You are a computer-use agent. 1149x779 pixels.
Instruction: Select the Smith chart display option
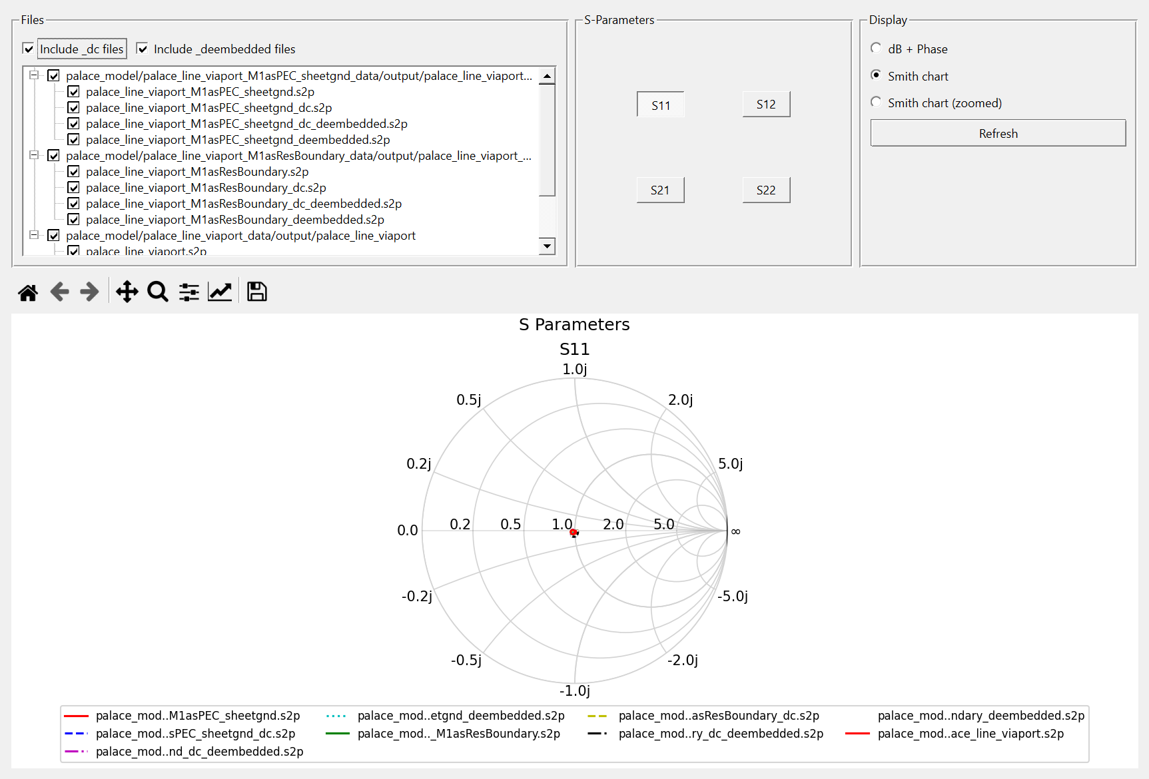(876, 75)
